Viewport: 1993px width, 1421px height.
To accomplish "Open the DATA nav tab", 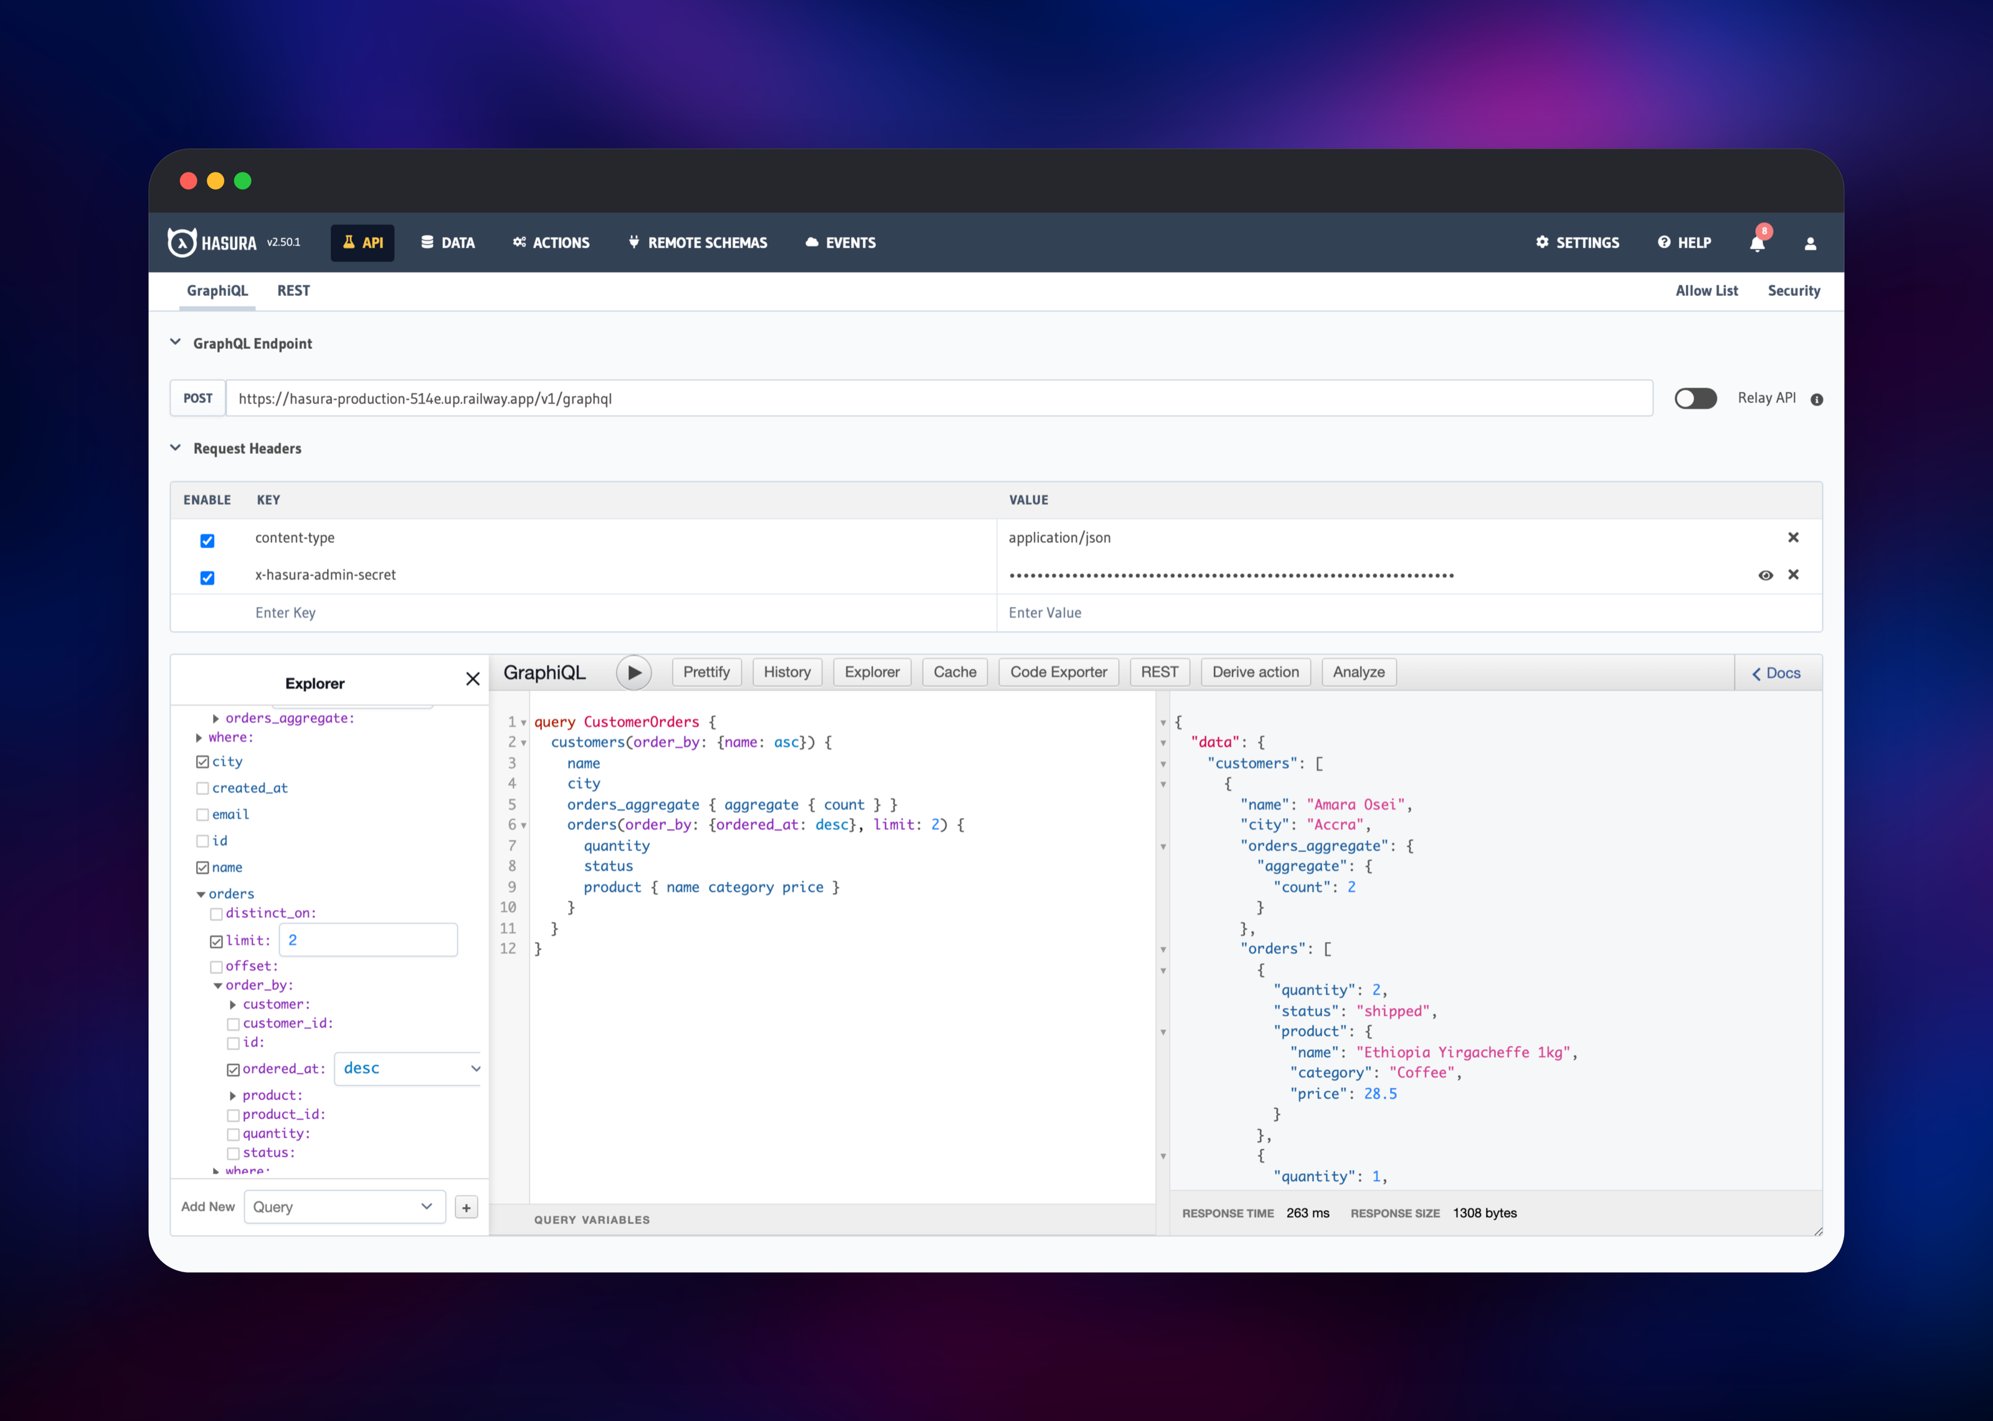I will [x=448, y=242].
